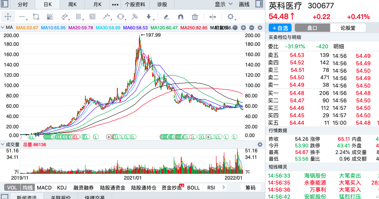Collapse the MA indicator row chevron
Screen dimensions: 379x199
pyautogui.click(x=2, y=28)
